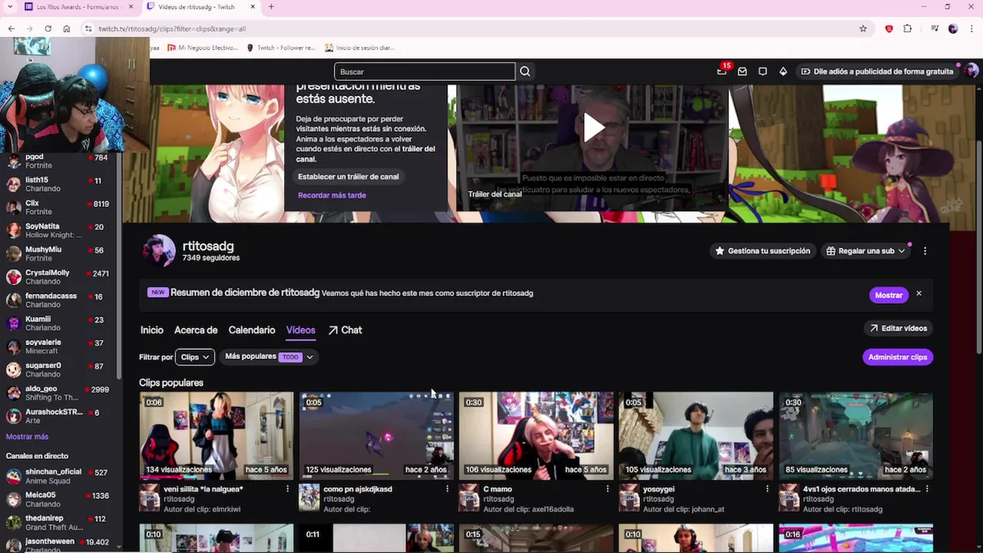Click the browser address bar URL
Screen dimensions: 983x553
(x=172, y=28)
